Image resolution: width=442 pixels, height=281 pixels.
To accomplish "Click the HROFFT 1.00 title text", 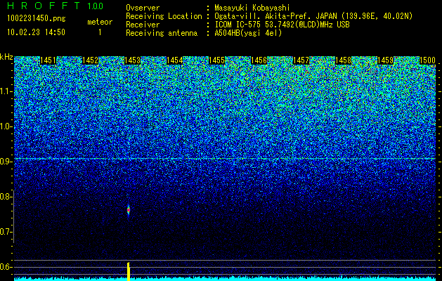I will pos(56,6).
